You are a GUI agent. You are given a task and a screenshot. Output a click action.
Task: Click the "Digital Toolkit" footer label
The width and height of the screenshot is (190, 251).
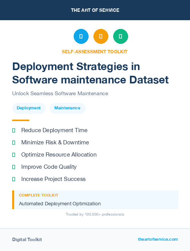point(27,240)
